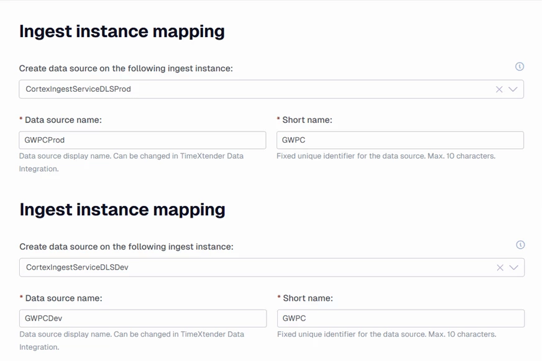Expand the chevron of the CortexIngestServiceDLSDev dropdown
This screenshot has width=548, height=361.
pos(514,267)
